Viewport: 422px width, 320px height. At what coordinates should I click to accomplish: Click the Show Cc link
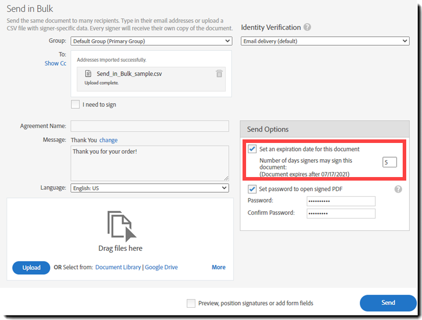(x=55, y=64)
